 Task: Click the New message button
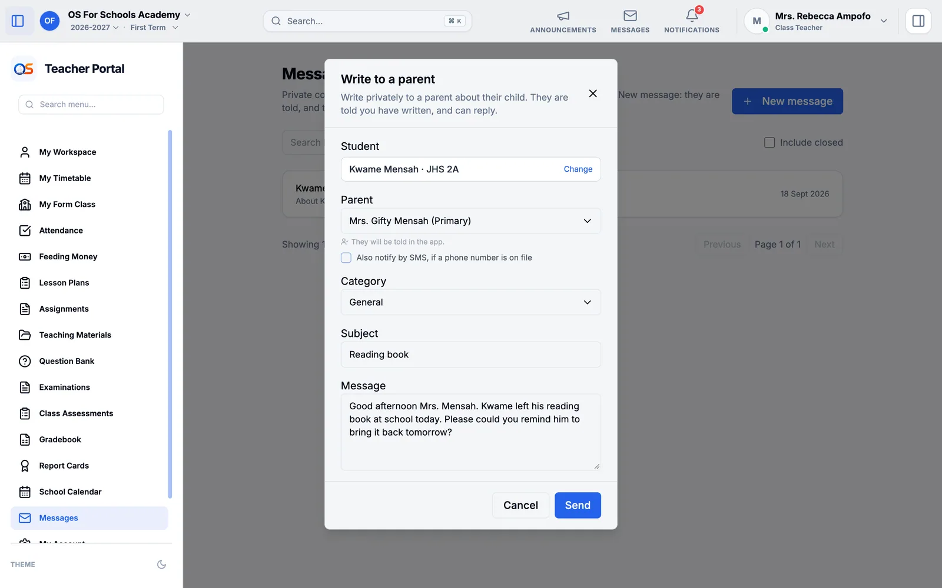[x=787, y=101]
